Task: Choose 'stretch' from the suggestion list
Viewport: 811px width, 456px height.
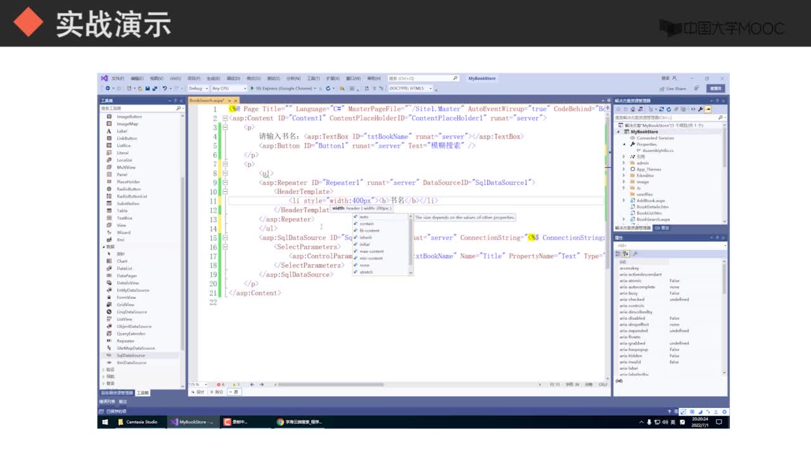Action: [366, 272]
